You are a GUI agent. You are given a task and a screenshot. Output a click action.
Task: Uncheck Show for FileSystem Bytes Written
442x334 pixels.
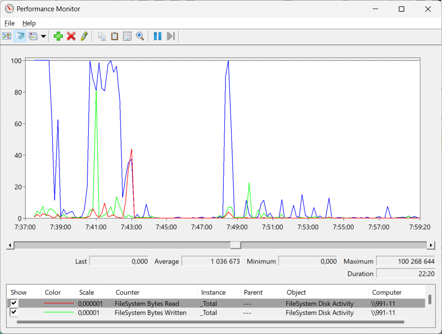[x=14, y=312]
